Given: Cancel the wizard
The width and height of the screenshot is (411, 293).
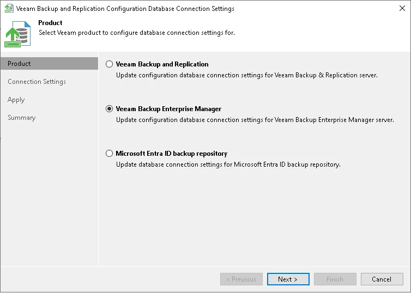Looking at the screenshot, I should pyautogui.click(x=382, y=279).
